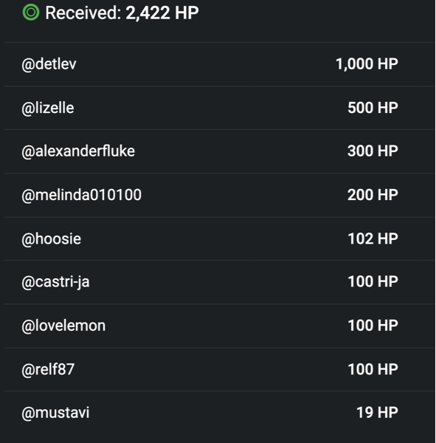Image resolution: width=436 pixels, height=443 pixels.
Task: Open the @lizelle user profile link
Action: (48, 108)
